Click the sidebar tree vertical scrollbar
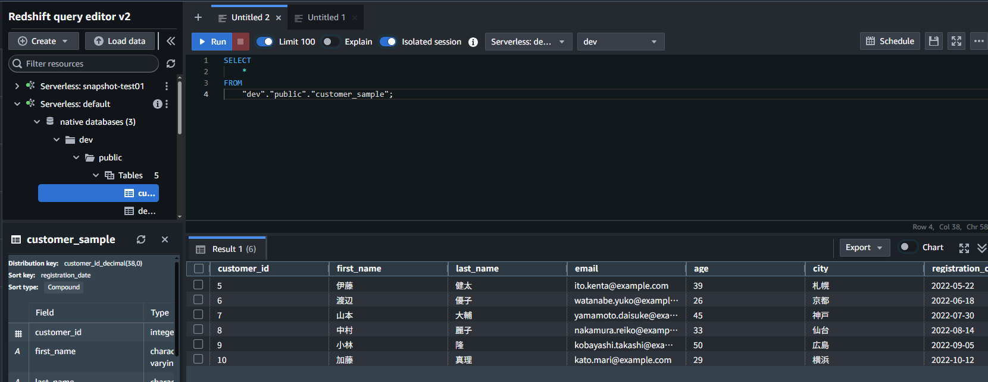This screenshot has width=988, height=382. tap(180, 107)
